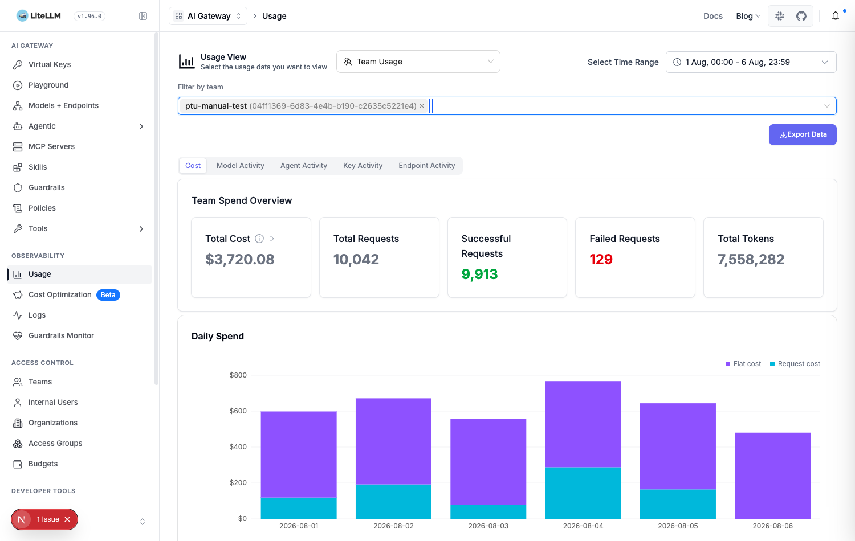
Task: Open the GitHub icon link
Action: (x=801, y=16)
